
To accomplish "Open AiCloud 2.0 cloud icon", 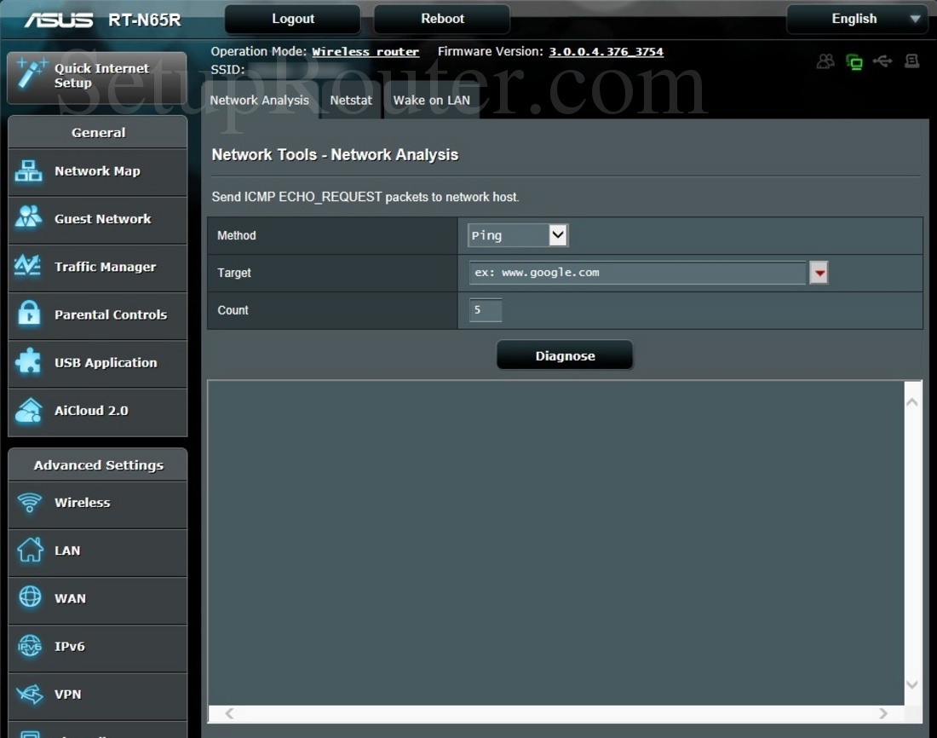I will tap(29, 411).
